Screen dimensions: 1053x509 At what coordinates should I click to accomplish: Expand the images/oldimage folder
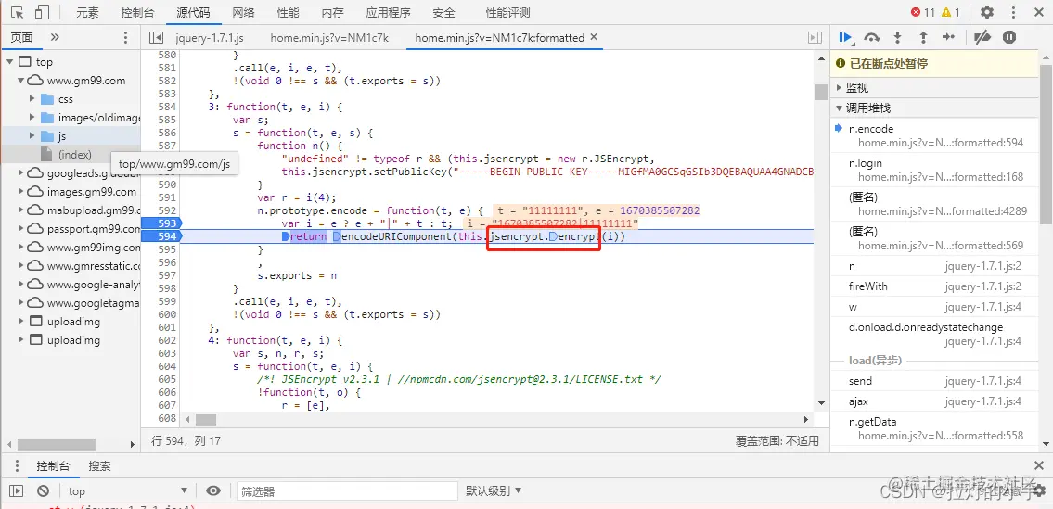[32, 118]
